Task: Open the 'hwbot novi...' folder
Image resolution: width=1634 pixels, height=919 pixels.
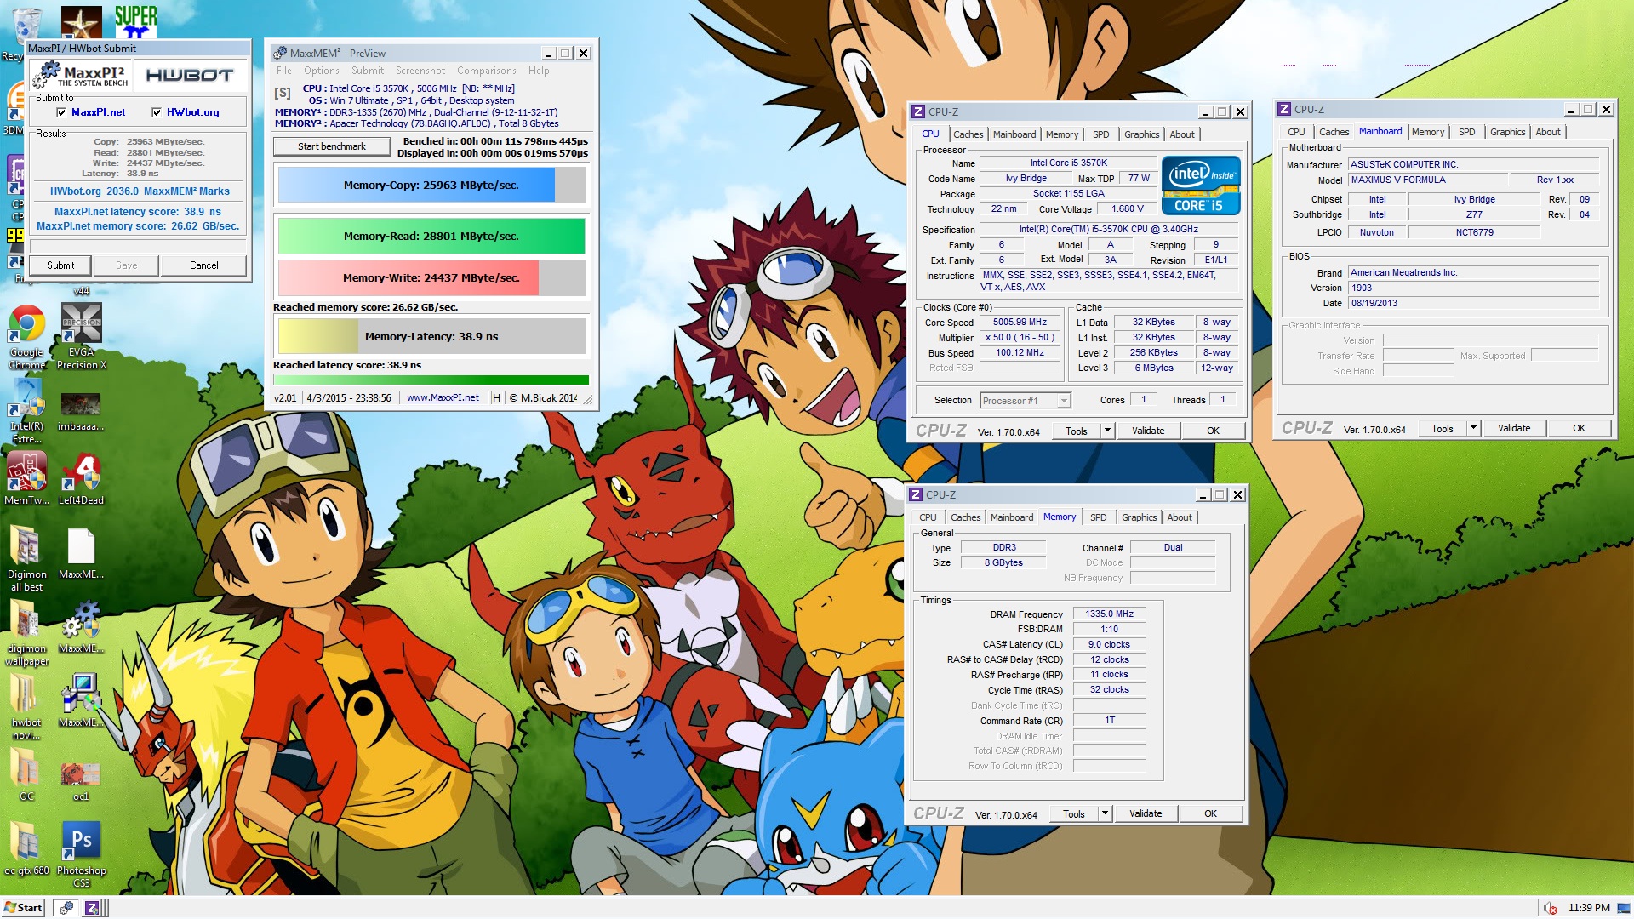Action: (27, 705)
